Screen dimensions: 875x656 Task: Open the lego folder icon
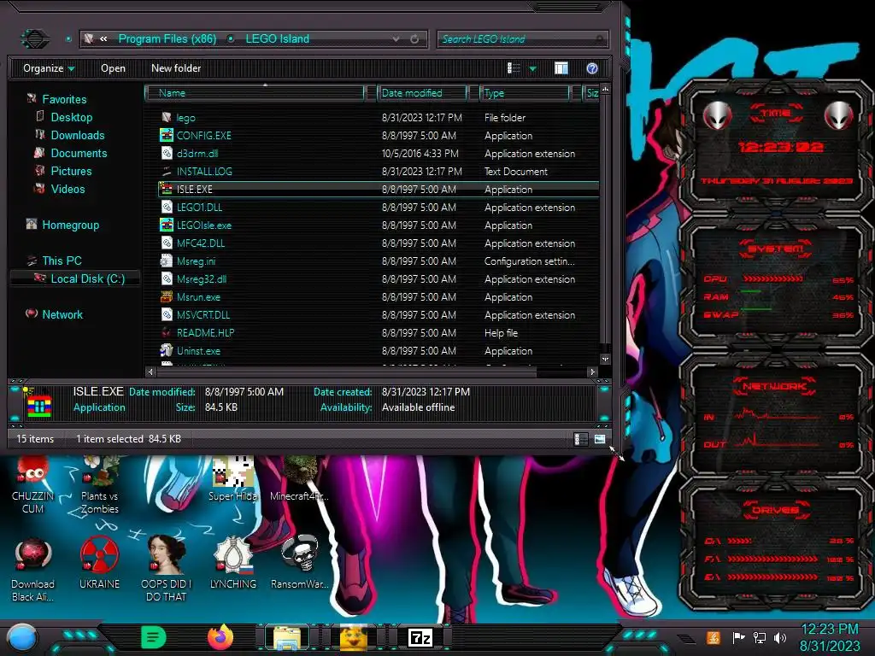[x=167, y=117]
